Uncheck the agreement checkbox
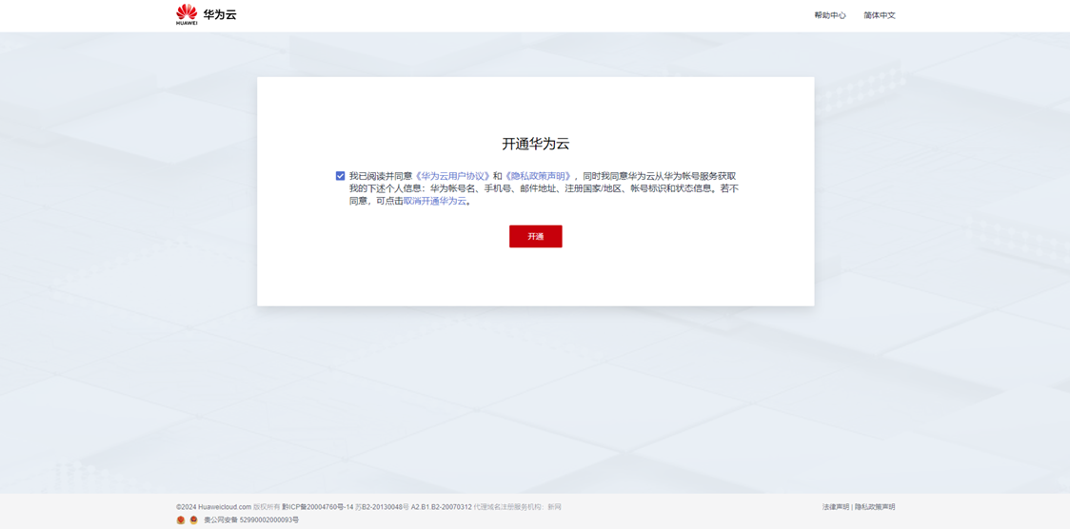 coord(340,176)
